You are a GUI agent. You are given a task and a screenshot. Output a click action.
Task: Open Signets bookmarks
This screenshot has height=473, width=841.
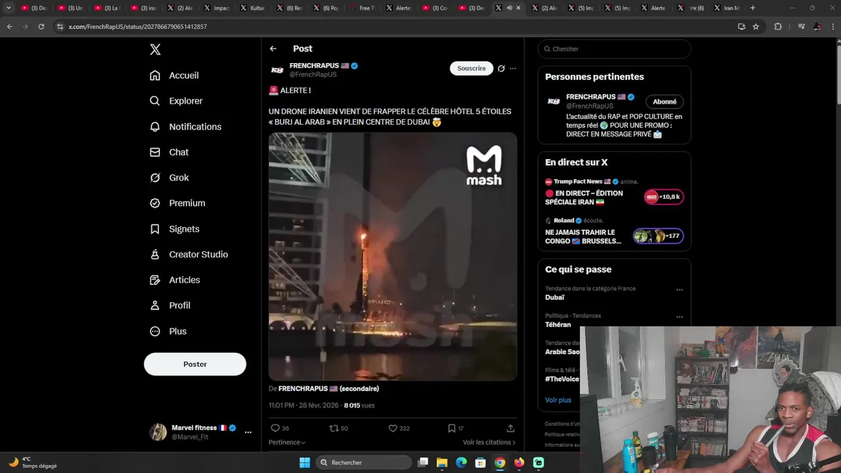pyautogui.click(x=174, y=229)
